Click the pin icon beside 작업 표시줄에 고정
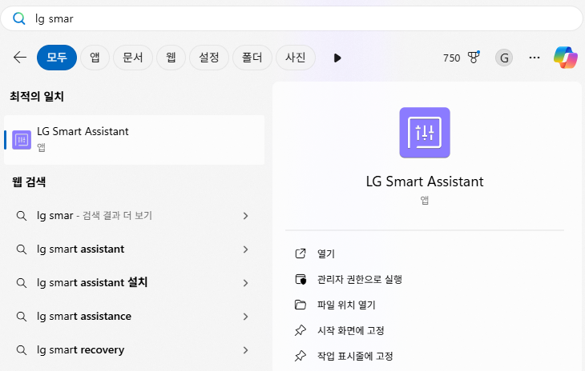The width and height of the screenshot is (585, 371). click(x=301, y=356)
